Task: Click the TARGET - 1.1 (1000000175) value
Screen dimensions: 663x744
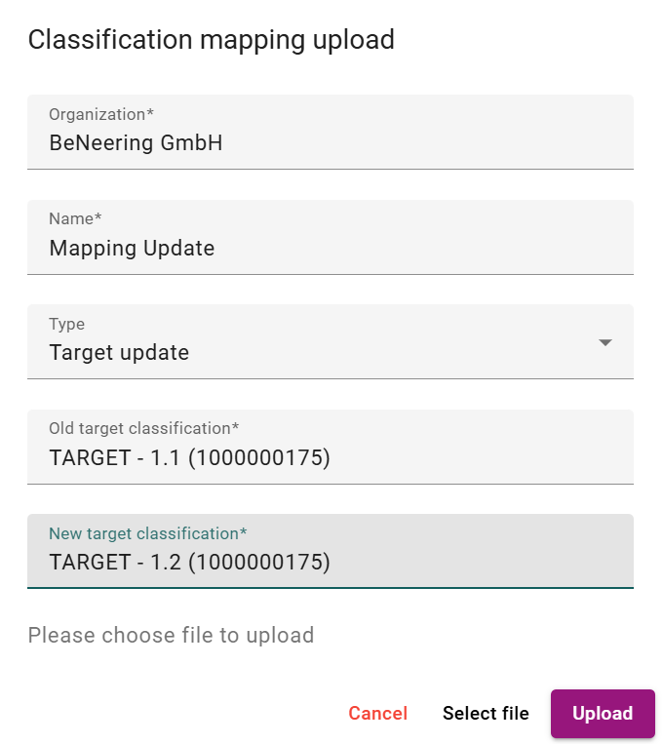Action: [x=189, y=457]
